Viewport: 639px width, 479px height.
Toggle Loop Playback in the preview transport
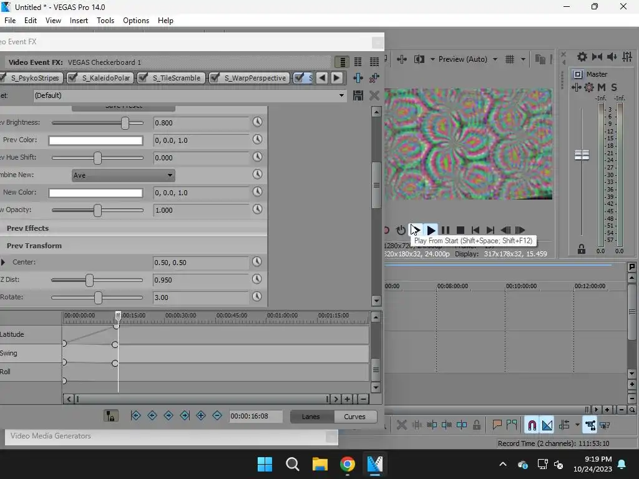pos(401,230)
